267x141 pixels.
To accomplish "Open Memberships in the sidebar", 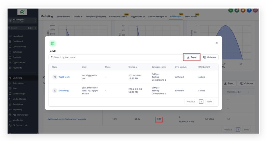I will click(x=19, y=94).
